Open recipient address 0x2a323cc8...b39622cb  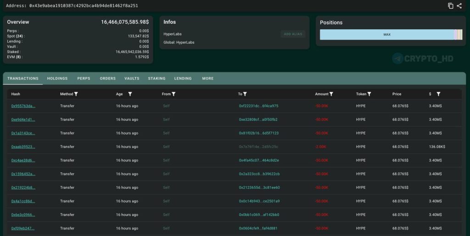[259, 174]
